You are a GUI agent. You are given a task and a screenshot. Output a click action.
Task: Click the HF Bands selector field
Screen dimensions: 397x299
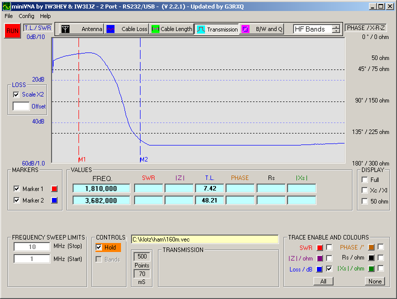[313, 29]
